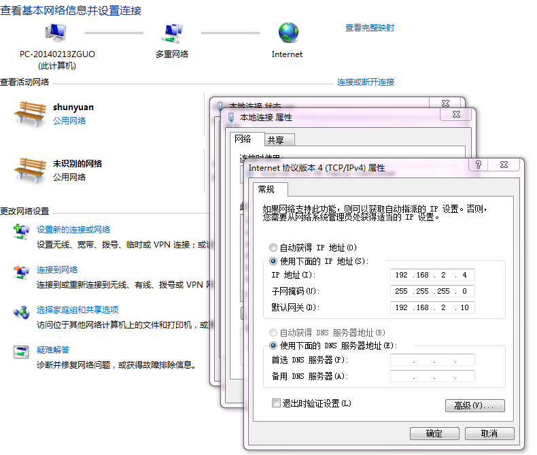Click the IP 地址 field 192.168.2.4
The width and height of the screenshot is (537, 455).
click(432, 275)
